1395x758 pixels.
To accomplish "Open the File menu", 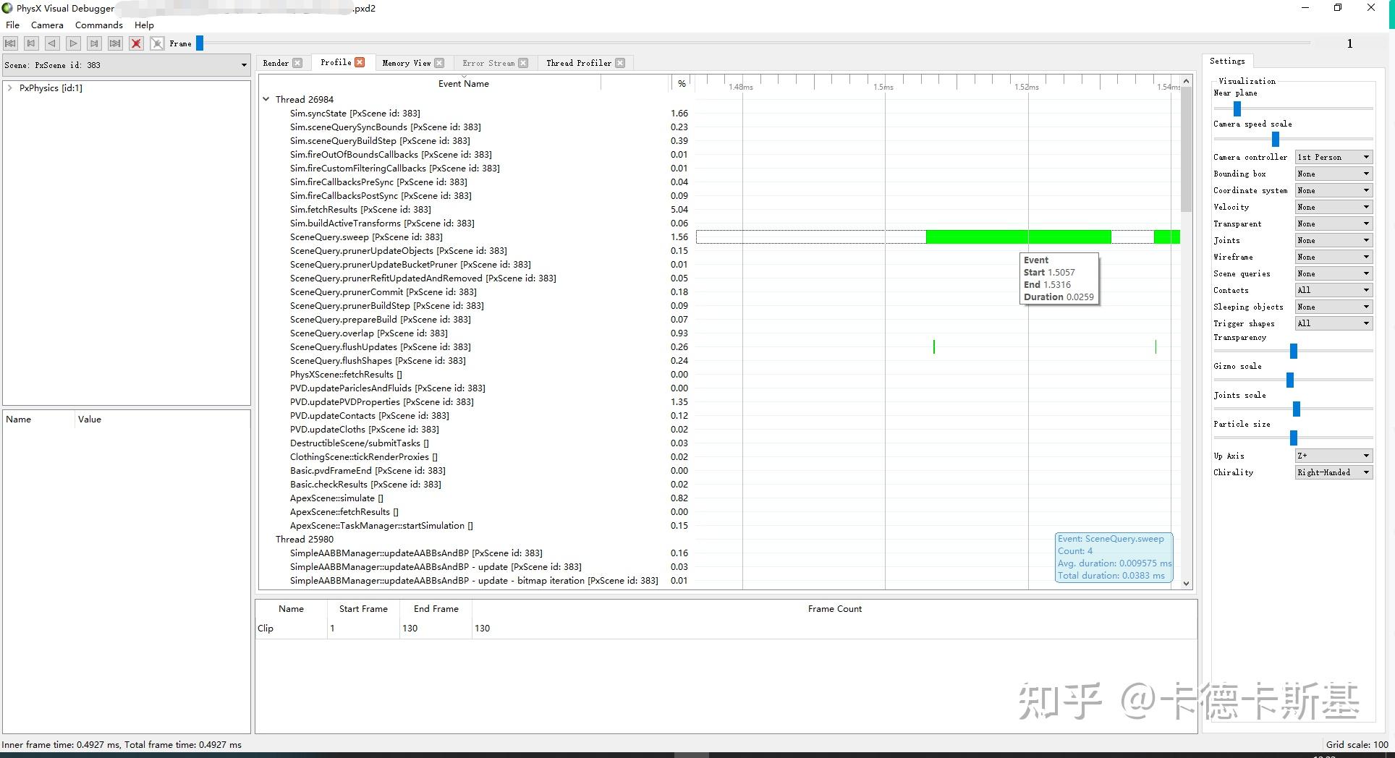I will pos(12,25).
